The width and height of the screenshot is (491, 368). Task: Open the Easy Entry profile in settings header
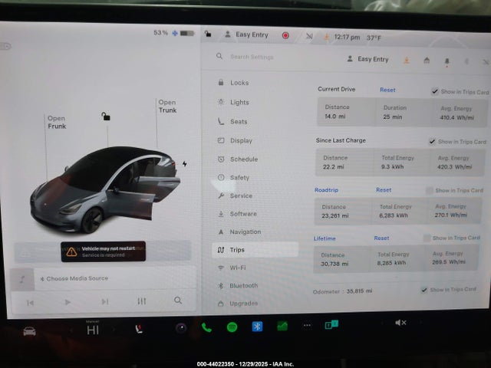pos(368,59)
